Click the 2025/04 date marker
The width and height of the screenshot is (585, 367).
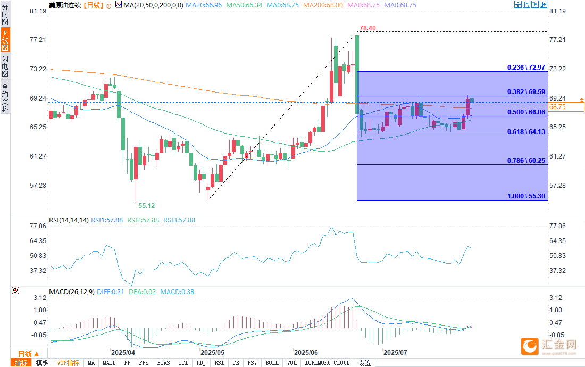point(123,353)
